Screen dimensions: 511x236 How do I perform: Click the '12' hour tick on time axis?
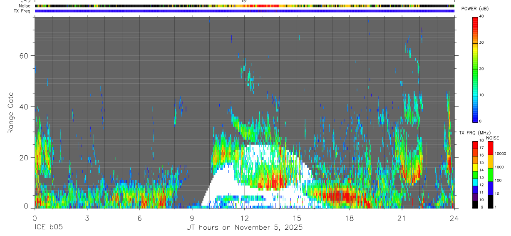pos(244,218)
